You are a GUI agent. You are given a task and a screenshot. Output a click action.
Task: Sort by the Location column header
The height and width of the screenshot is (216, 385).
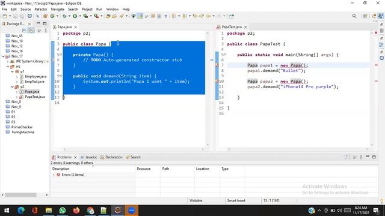207,169
